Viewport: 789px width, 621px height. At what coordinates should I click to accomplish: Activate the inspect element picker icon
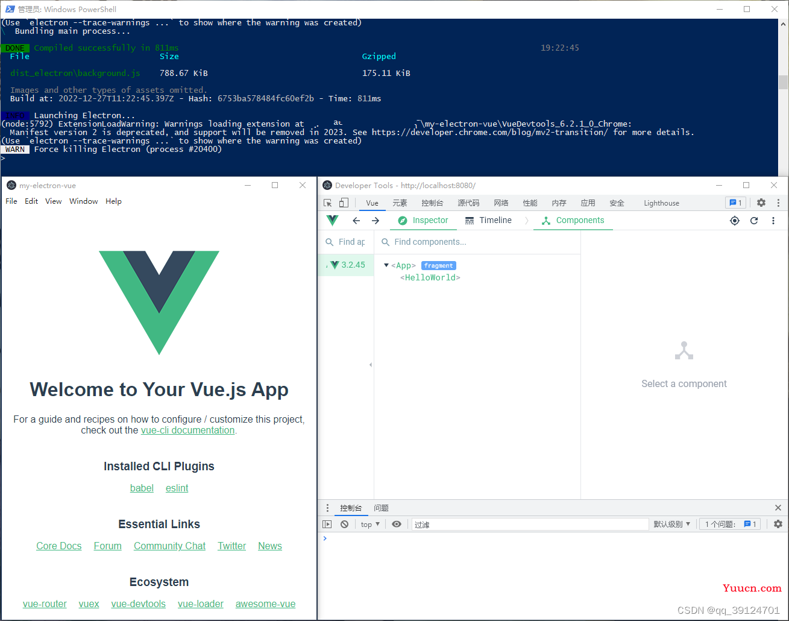[328, 203]
